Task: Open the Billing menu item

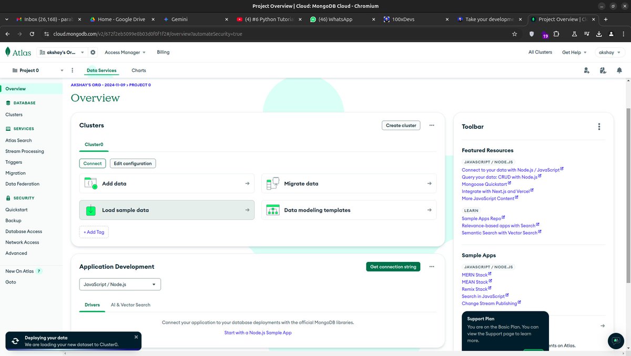Action: coord(163,52)
